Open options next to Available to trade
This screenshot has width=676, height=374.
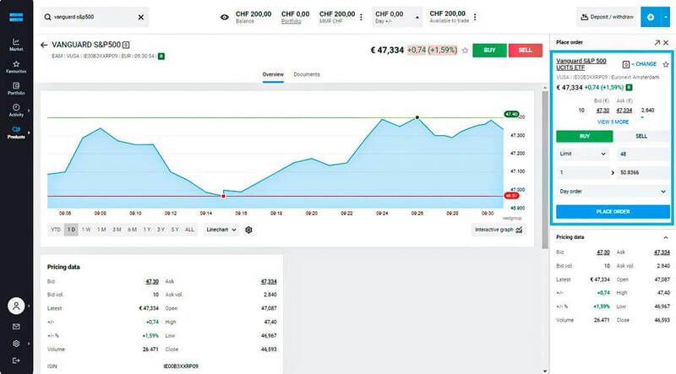(x=475, y=17)
